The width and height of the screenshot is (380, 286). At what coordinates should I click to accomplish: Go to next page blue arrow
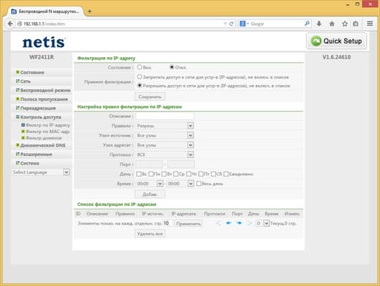tap(239, 223)
